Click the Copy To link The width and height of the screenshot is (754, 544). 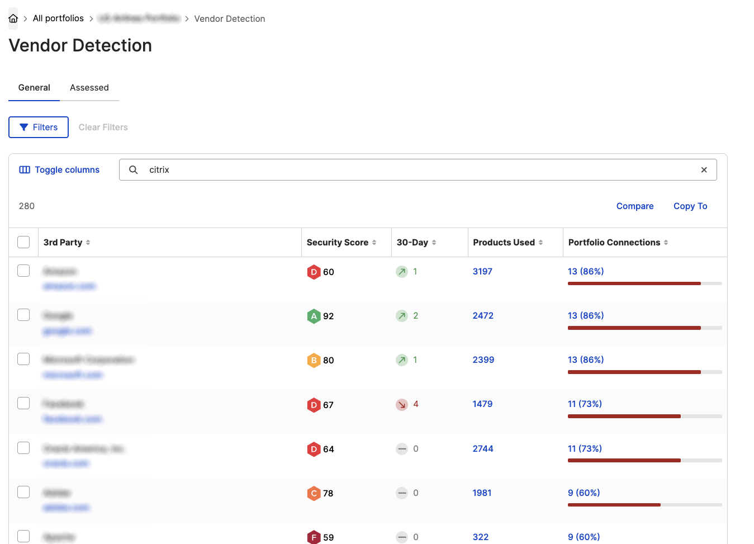coord(690,206)
